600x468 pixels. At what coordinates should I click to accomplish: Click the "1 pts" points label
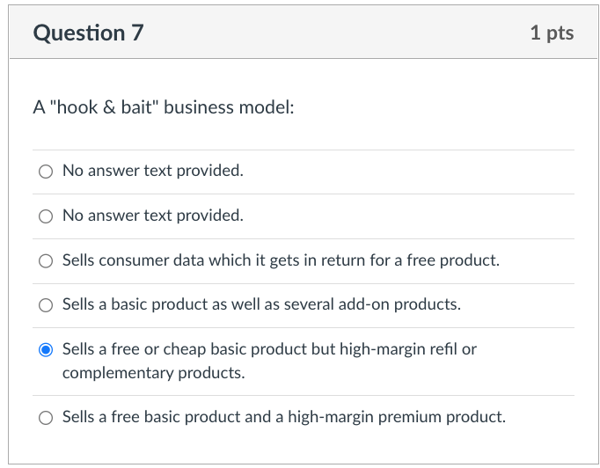click(552, 33)
